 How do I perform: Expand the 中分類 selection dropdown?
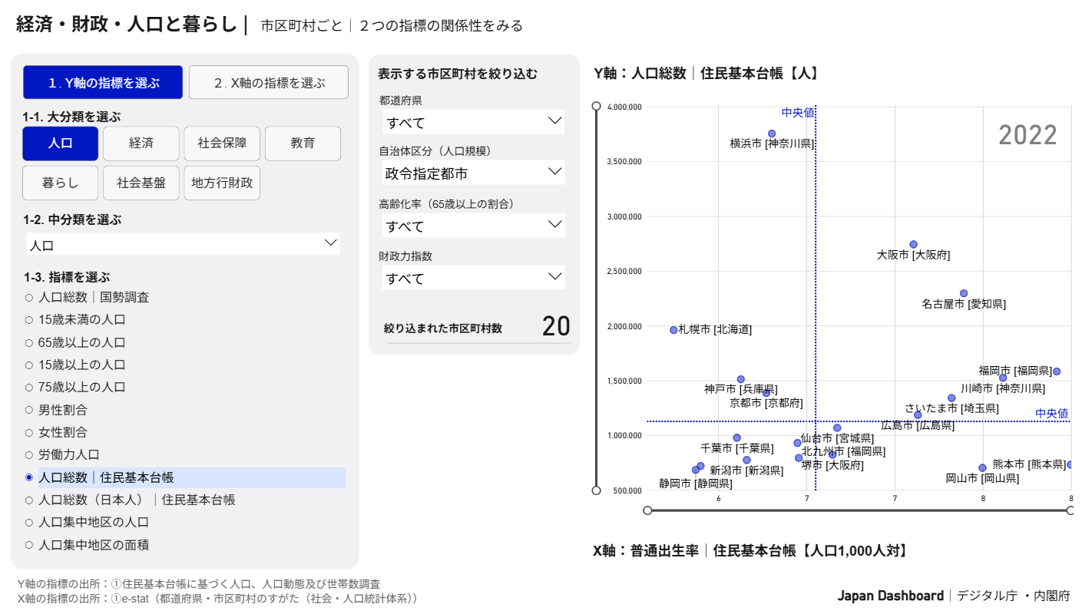click(x=184, y=243)
